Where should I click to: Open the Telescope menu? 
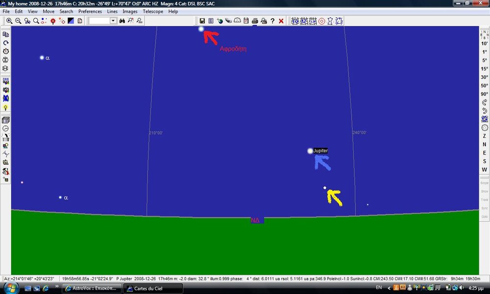(x=153, y=11)
